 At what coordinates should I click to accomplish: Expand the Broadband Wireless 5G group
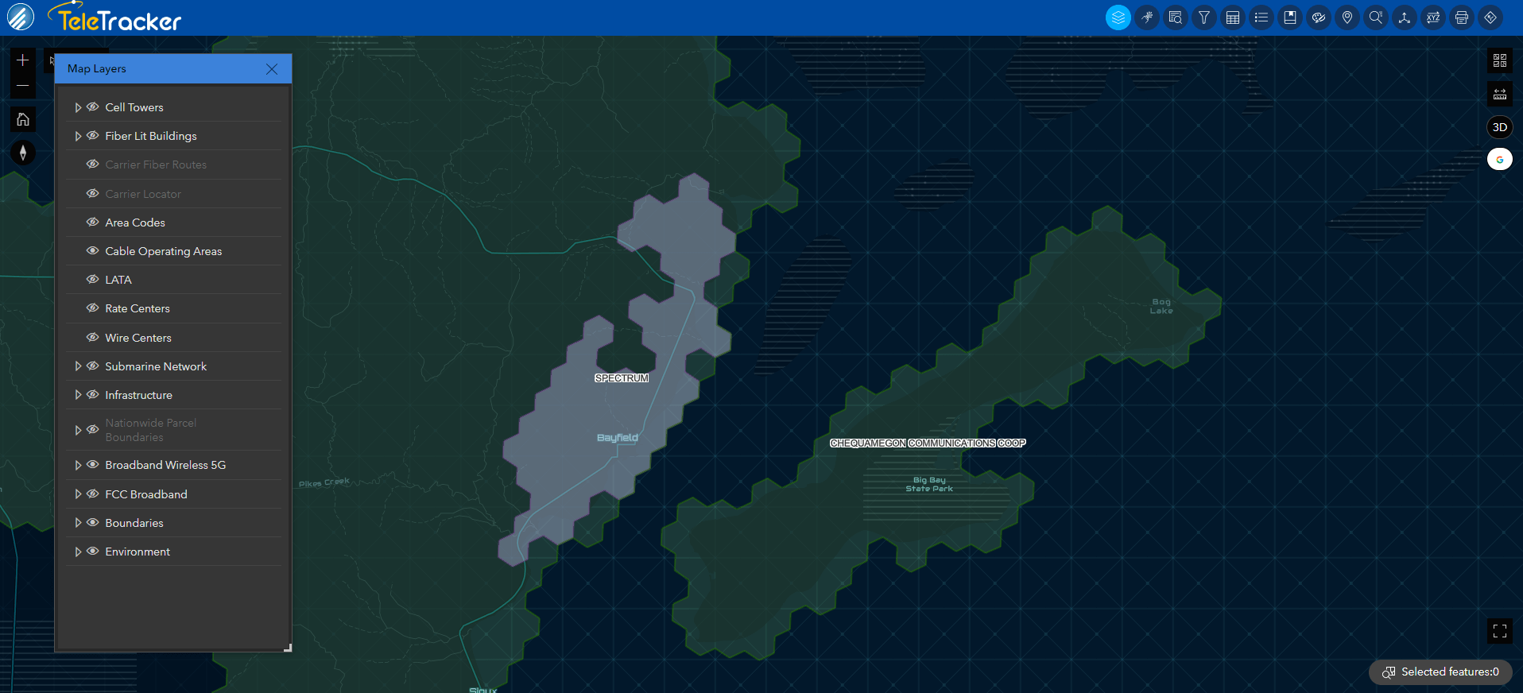pos(78,465)
